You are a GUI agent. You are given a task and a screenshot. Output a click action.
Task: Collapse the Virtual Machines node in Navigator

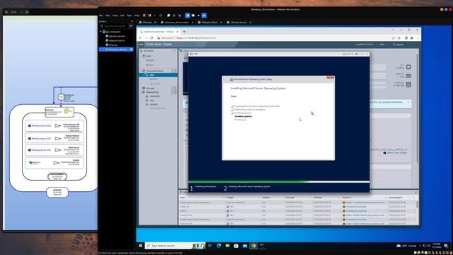coord(141,71)
